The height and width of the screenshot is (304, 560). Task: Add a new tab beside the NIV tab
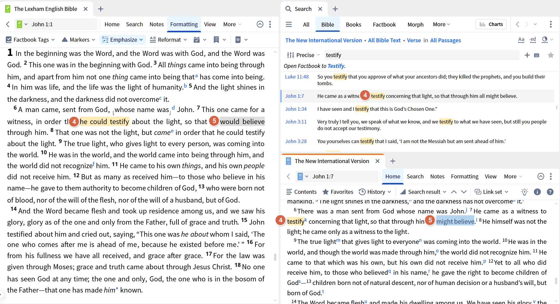pyautogui.click(x=392, y=161)
